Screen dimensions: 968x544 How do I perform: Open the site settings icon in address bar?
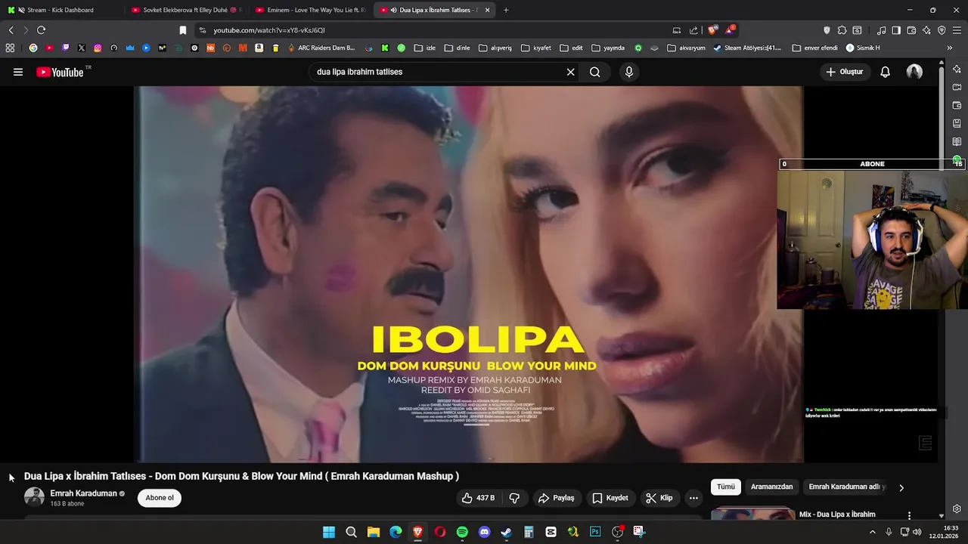(x=201, y=30)
